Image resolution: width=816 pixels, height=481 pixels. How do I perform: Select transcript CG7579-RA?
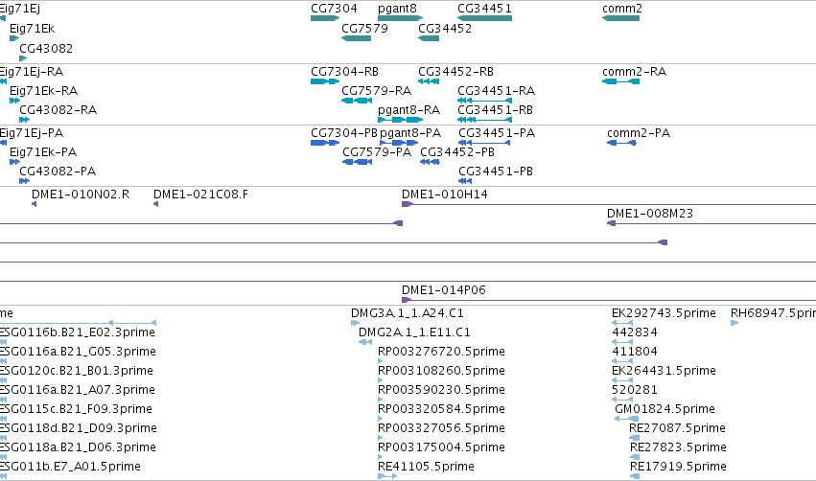click(x=376, y=90)
